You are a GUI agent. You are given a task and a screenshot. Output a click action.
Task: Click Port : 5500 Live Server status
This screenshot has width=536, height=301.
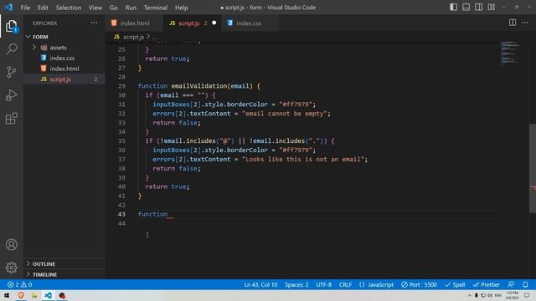pyautogui.click(x=419, y=284)
